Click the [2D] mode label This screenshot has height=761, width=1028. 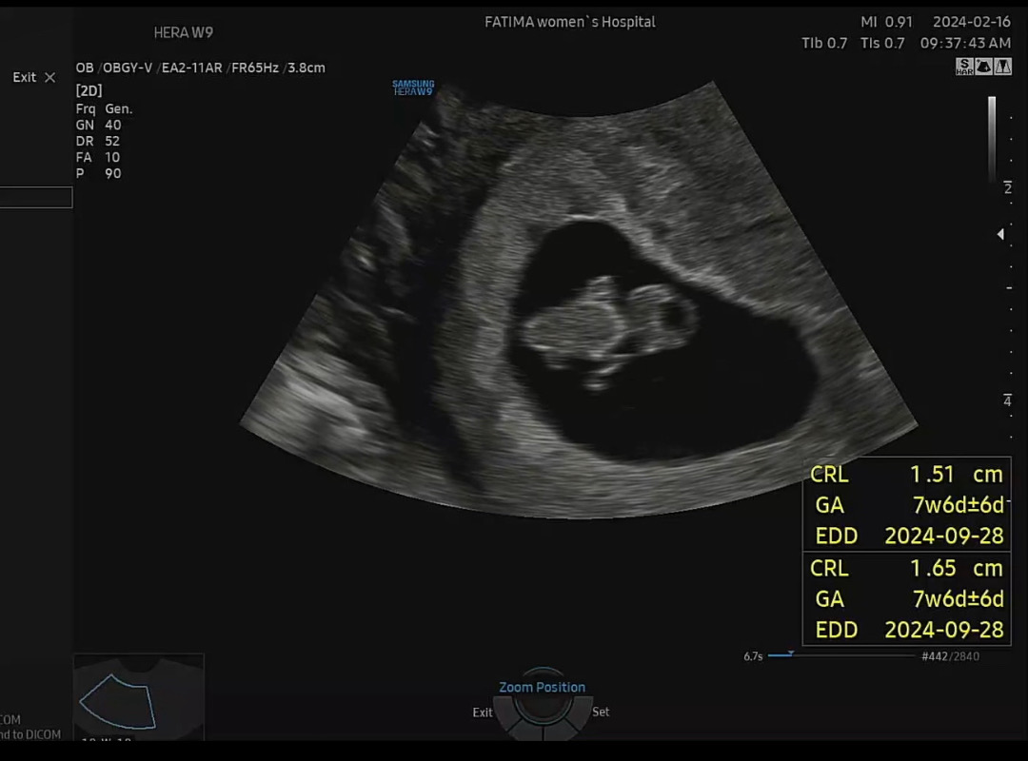pos(89,91)
